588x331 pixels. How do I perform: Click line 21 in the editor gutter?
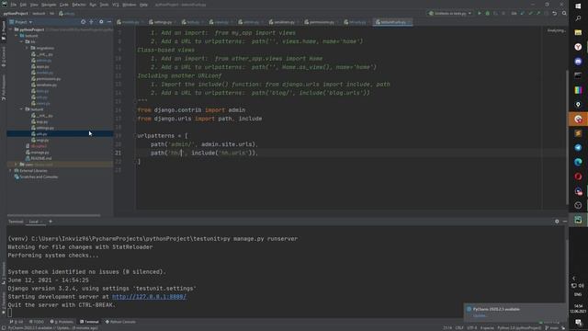[x=118, y=153]
